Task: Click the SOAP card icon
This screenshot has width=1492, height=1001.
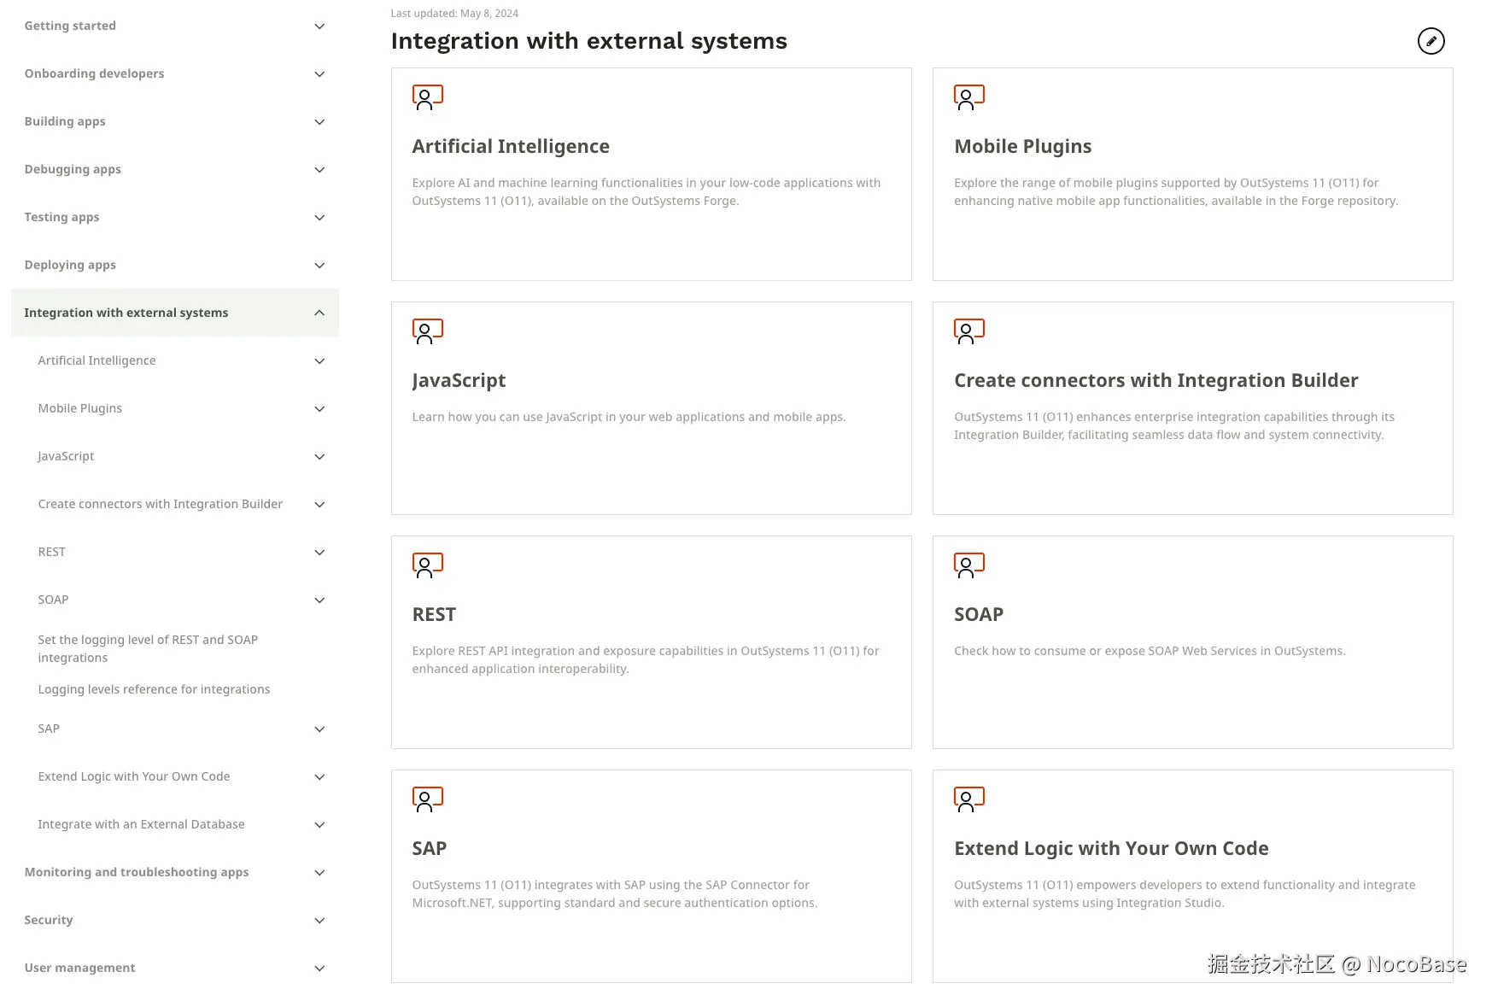Action: pos(968,565)
